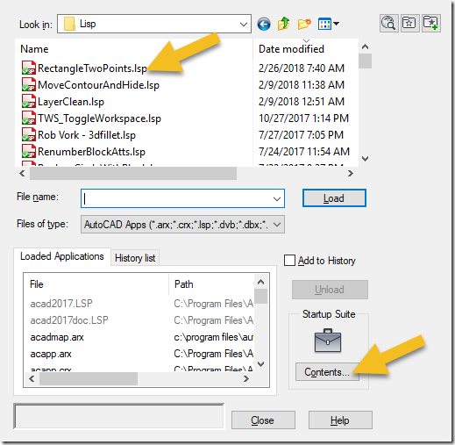Click the Find file search icon
455x445 pixels.
(389, 23)
